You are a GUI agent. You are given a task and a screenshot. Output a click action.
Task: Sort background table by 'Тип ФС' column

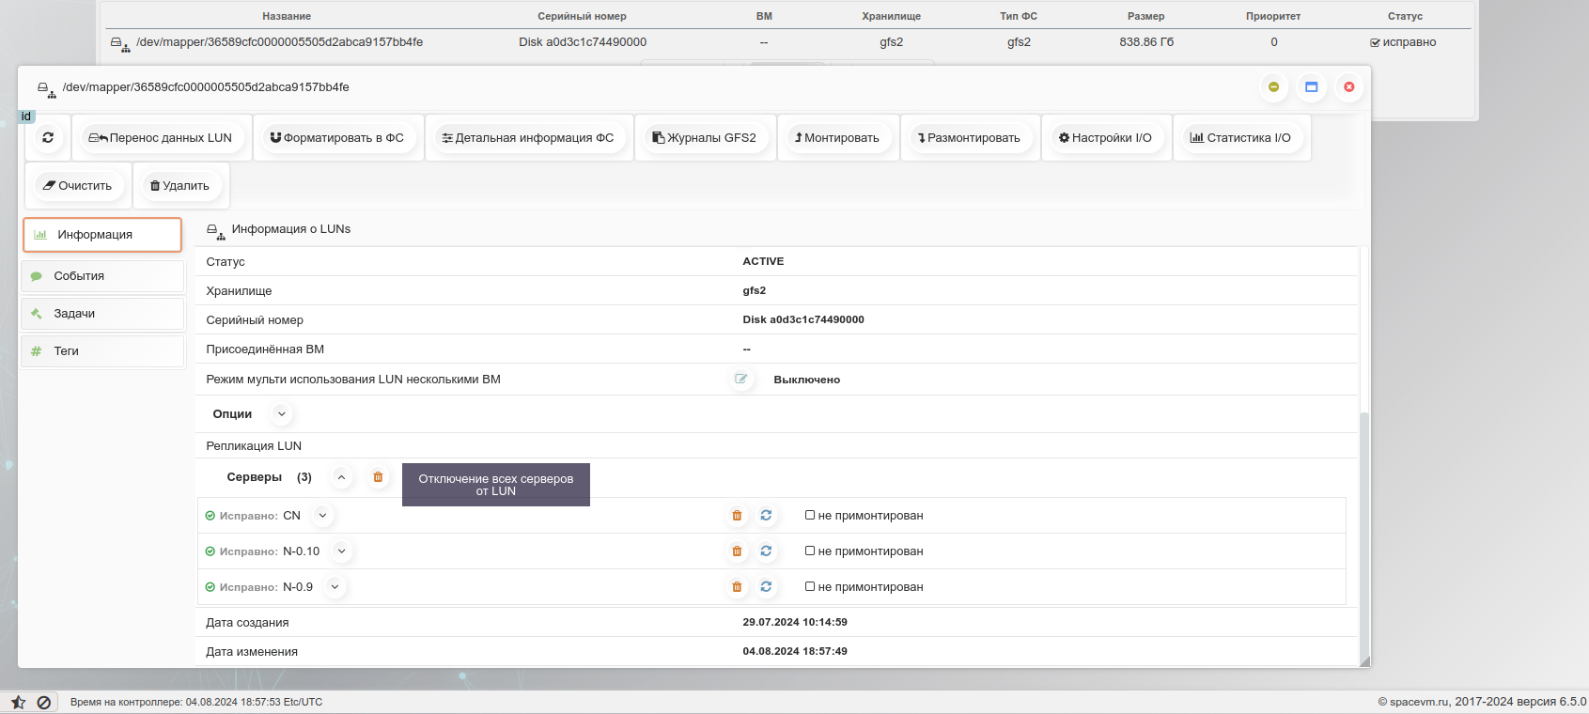pos(1019,16)
